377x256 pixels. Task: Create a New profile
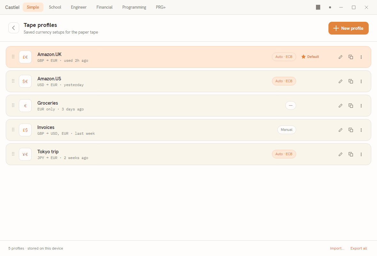(348, 28)
